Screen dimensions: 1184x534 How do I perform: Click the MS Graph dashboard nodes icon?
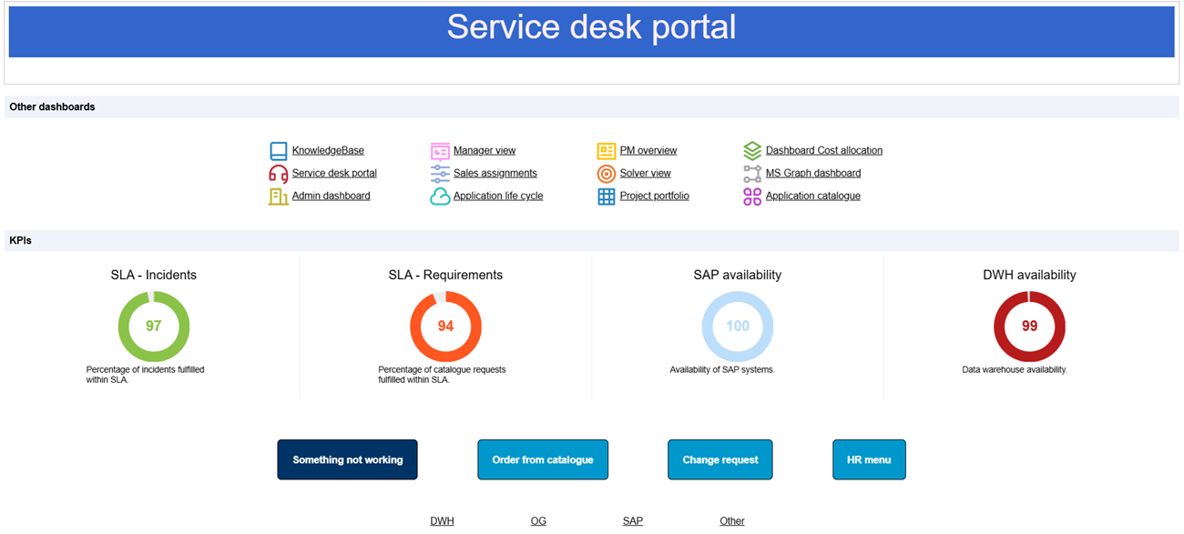click(752, 174)
